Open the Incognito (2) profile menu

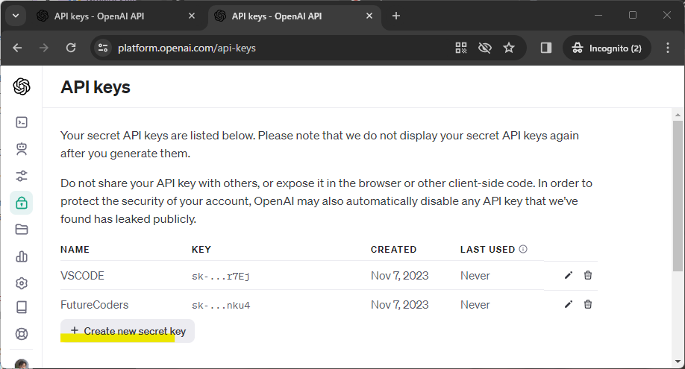[x=607, y=48]
